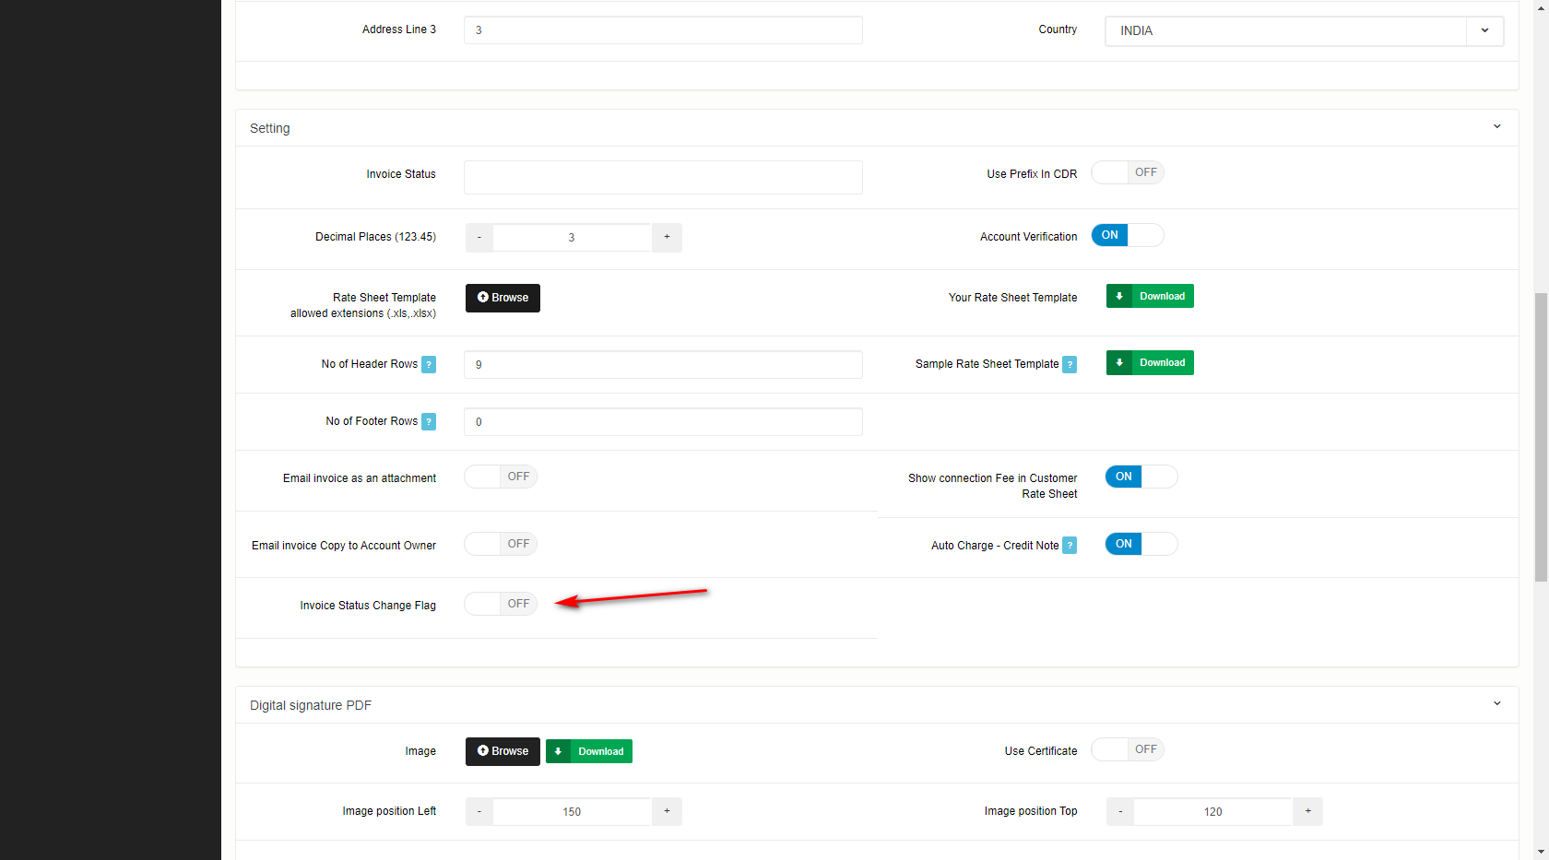
Task: Turn off Account Verification switch
Action: click(x=1127, y=235)
